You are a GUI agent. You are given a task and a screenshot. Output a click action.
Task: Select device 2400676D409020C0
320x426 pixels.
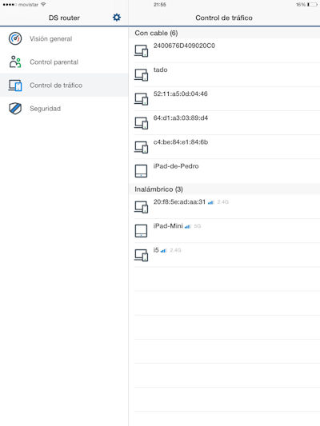tap(227, 50)
